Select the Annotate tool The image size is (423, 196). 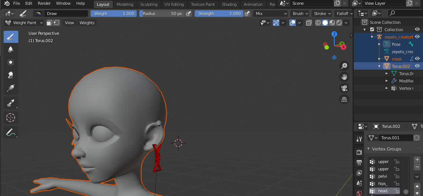[x=11, y=132]
